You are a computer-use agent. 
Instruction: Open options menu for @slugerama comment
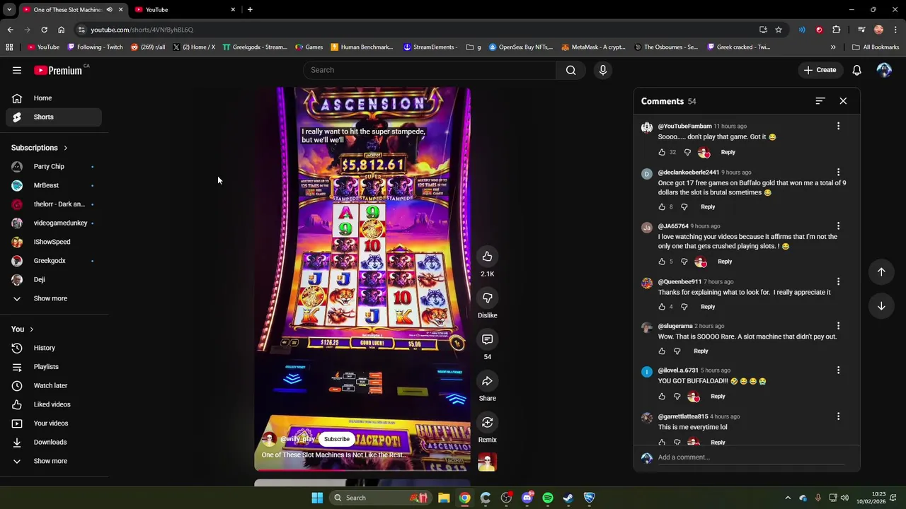[x=839, y=326]
